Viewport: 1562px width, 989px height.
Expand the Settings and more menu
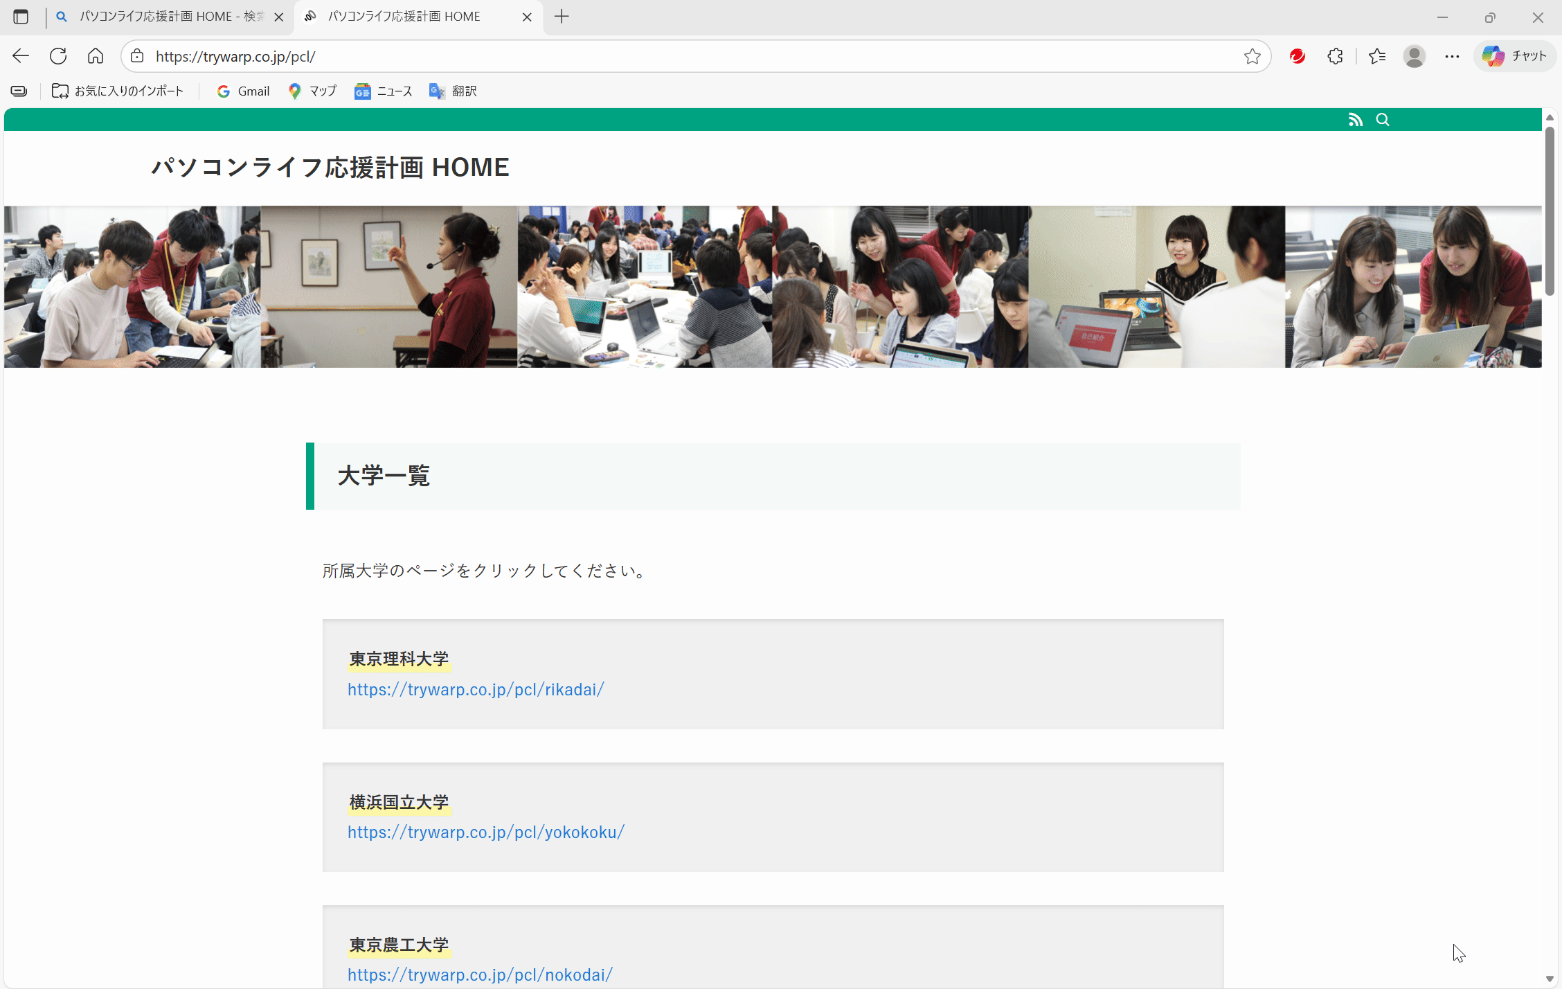click(x=1452, y=56)
